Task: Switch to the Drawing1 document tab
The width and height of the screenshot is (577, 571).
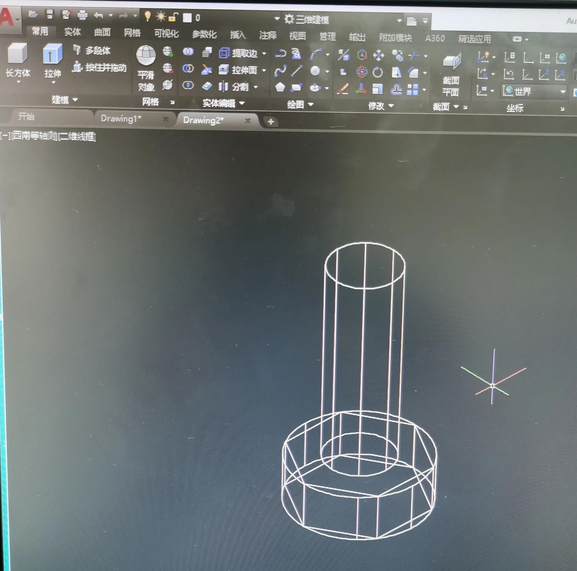Action: click(121, 118)
